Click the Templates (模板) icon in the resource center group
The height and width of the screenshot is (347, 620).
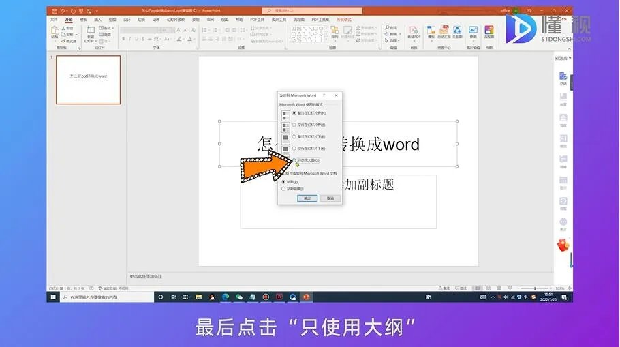click(431, 31)
